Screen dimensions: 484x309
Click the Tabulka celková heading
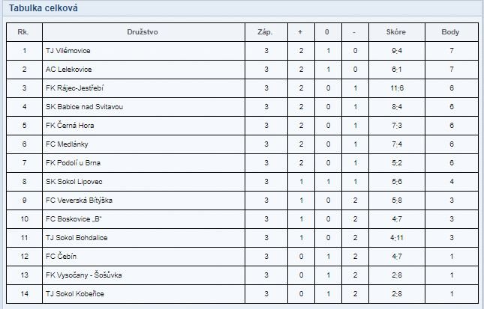click(x=44, y=8)
